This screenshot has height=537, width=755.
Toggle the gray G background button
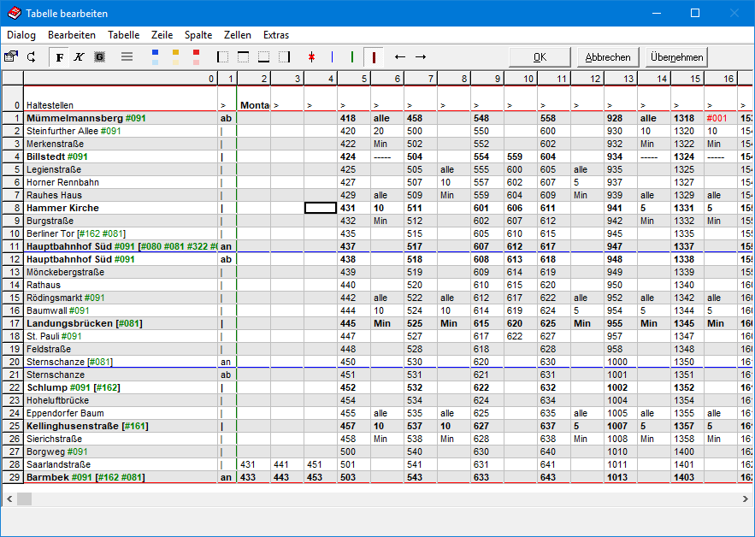99,57
